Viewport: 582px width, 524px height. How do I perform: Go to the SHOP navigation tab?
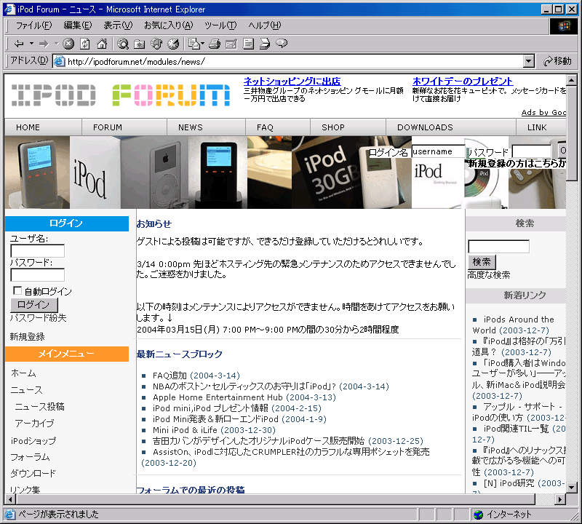click(333, 127)
